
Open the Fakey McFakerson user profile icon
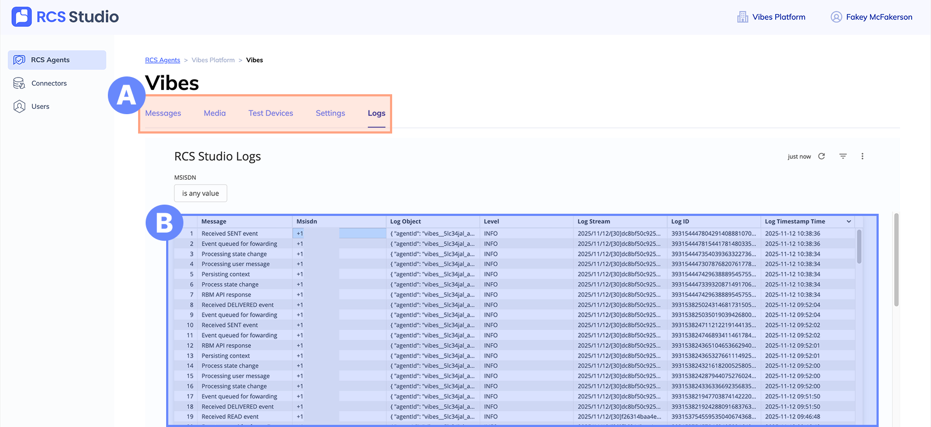coord(836,17)
